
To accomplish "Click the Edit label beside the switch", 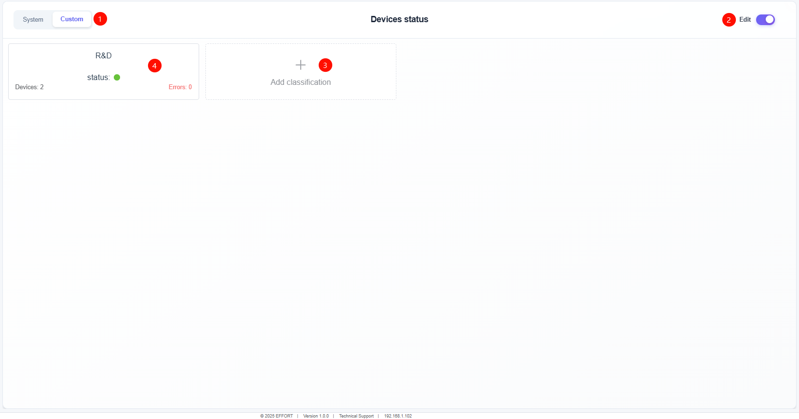I will [745, 20].
